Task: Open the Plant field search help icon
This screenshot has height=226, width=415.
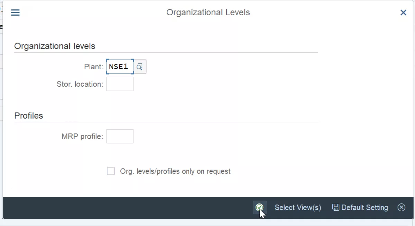Action: [x=140, y=67]
